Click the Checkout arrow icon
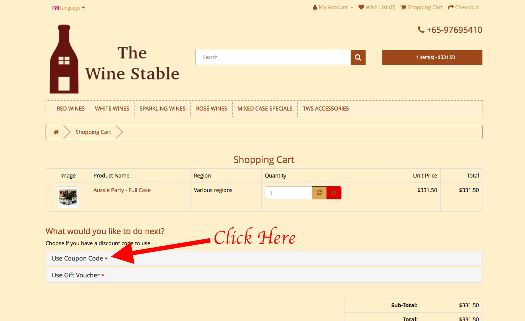 451,7
